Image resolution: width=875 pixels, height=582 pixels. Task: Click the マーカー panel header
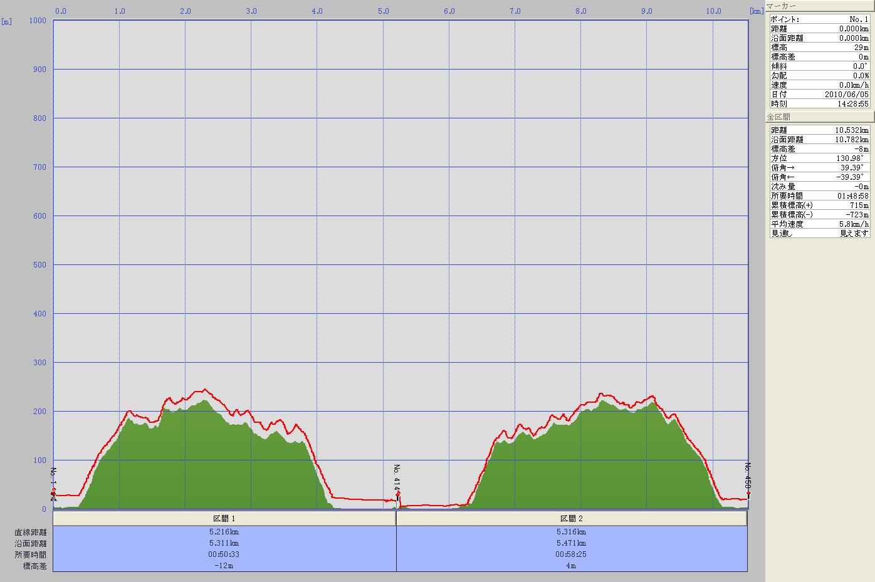(x=820, y=6)
